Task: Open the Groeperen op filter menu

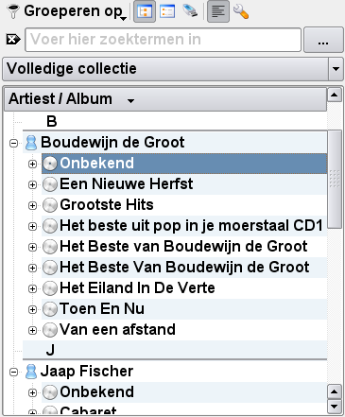Action: click(67, 11)
